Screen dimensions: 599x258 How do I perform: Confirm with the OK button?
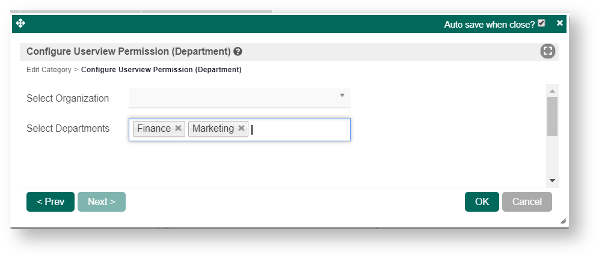tap(482, 202)
